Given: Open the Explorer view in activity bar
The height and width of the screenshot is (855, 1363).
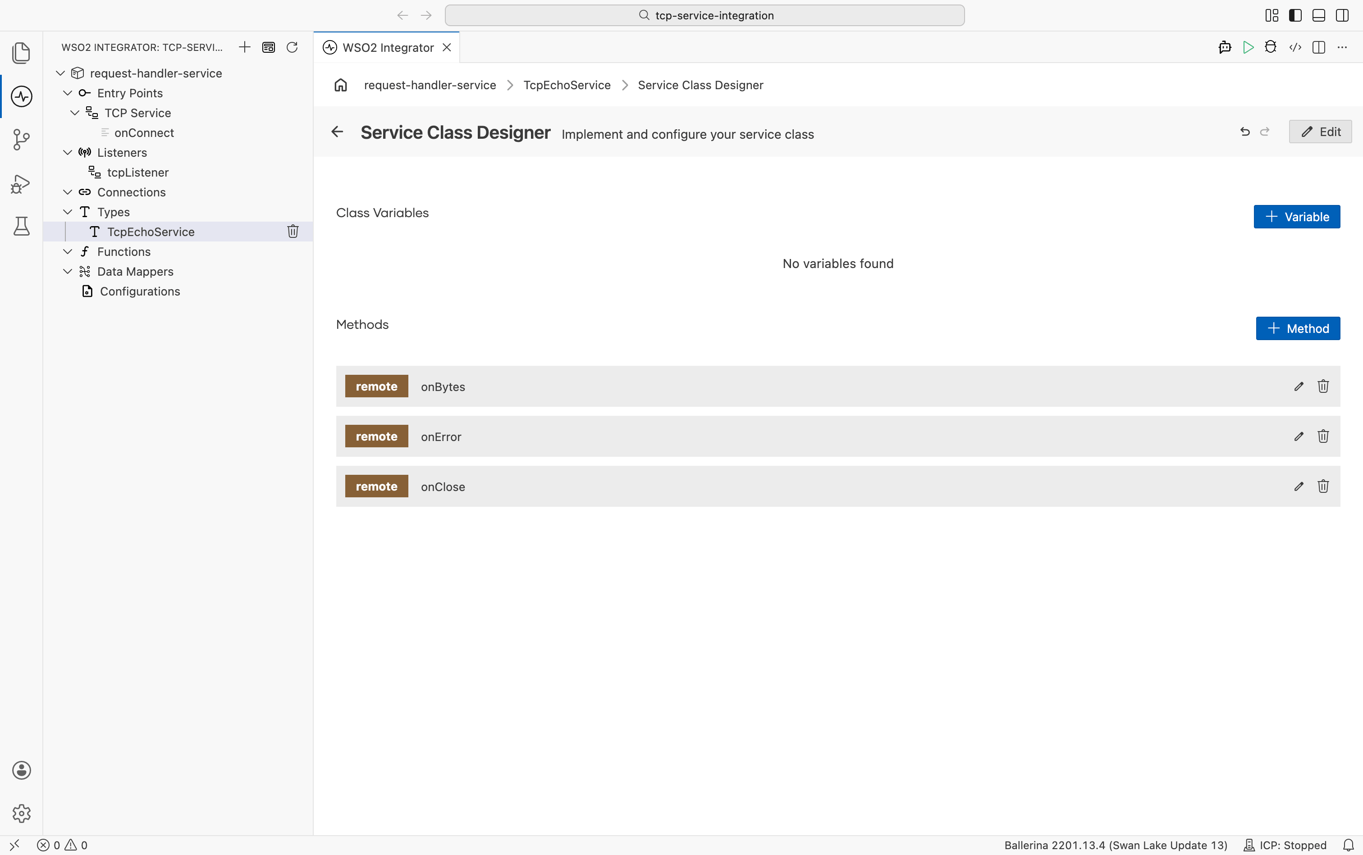Looking at the screenshot, I should click(22, 53).
